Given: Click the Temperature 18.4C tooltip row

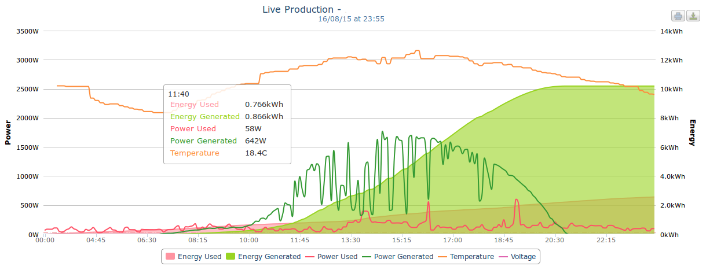Looking at the screenshot, I should (x=227, y=153).
